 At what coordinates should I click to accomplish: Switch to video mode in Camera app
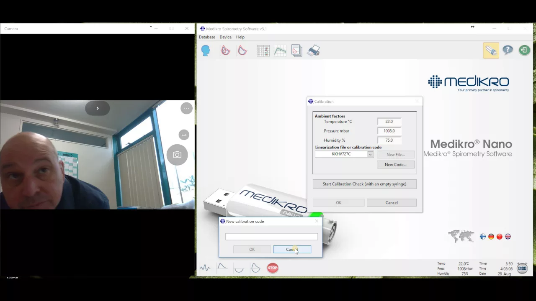point(184,135)
